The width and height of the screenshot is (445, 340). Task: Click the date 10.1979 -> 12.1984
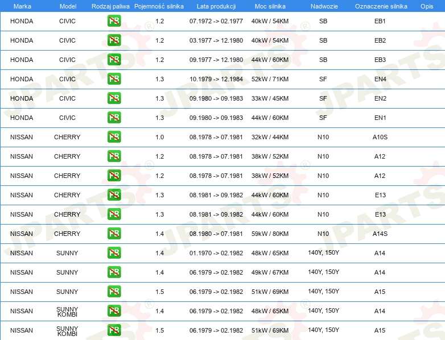click(216, 79)
